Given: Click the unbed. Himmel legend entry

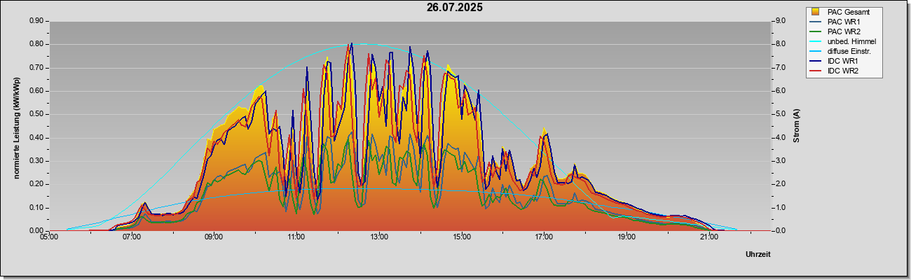Looking at the screenshot, I should tap(851, 41).
